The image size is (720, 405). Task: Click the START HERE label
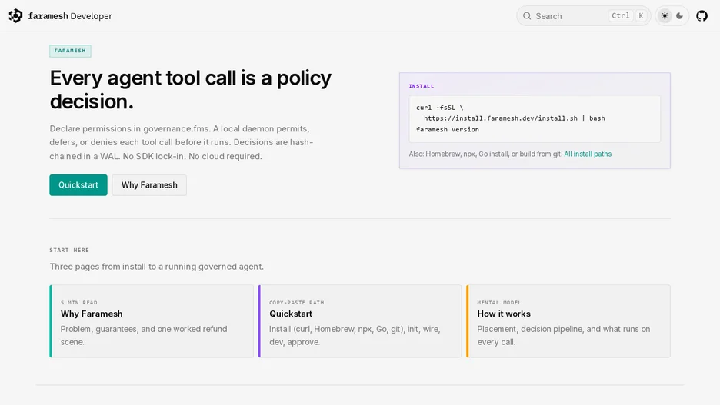click(x=69, y=250)
